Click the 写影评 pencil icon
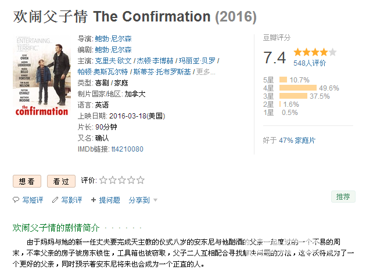 click(x=55, y=200)
